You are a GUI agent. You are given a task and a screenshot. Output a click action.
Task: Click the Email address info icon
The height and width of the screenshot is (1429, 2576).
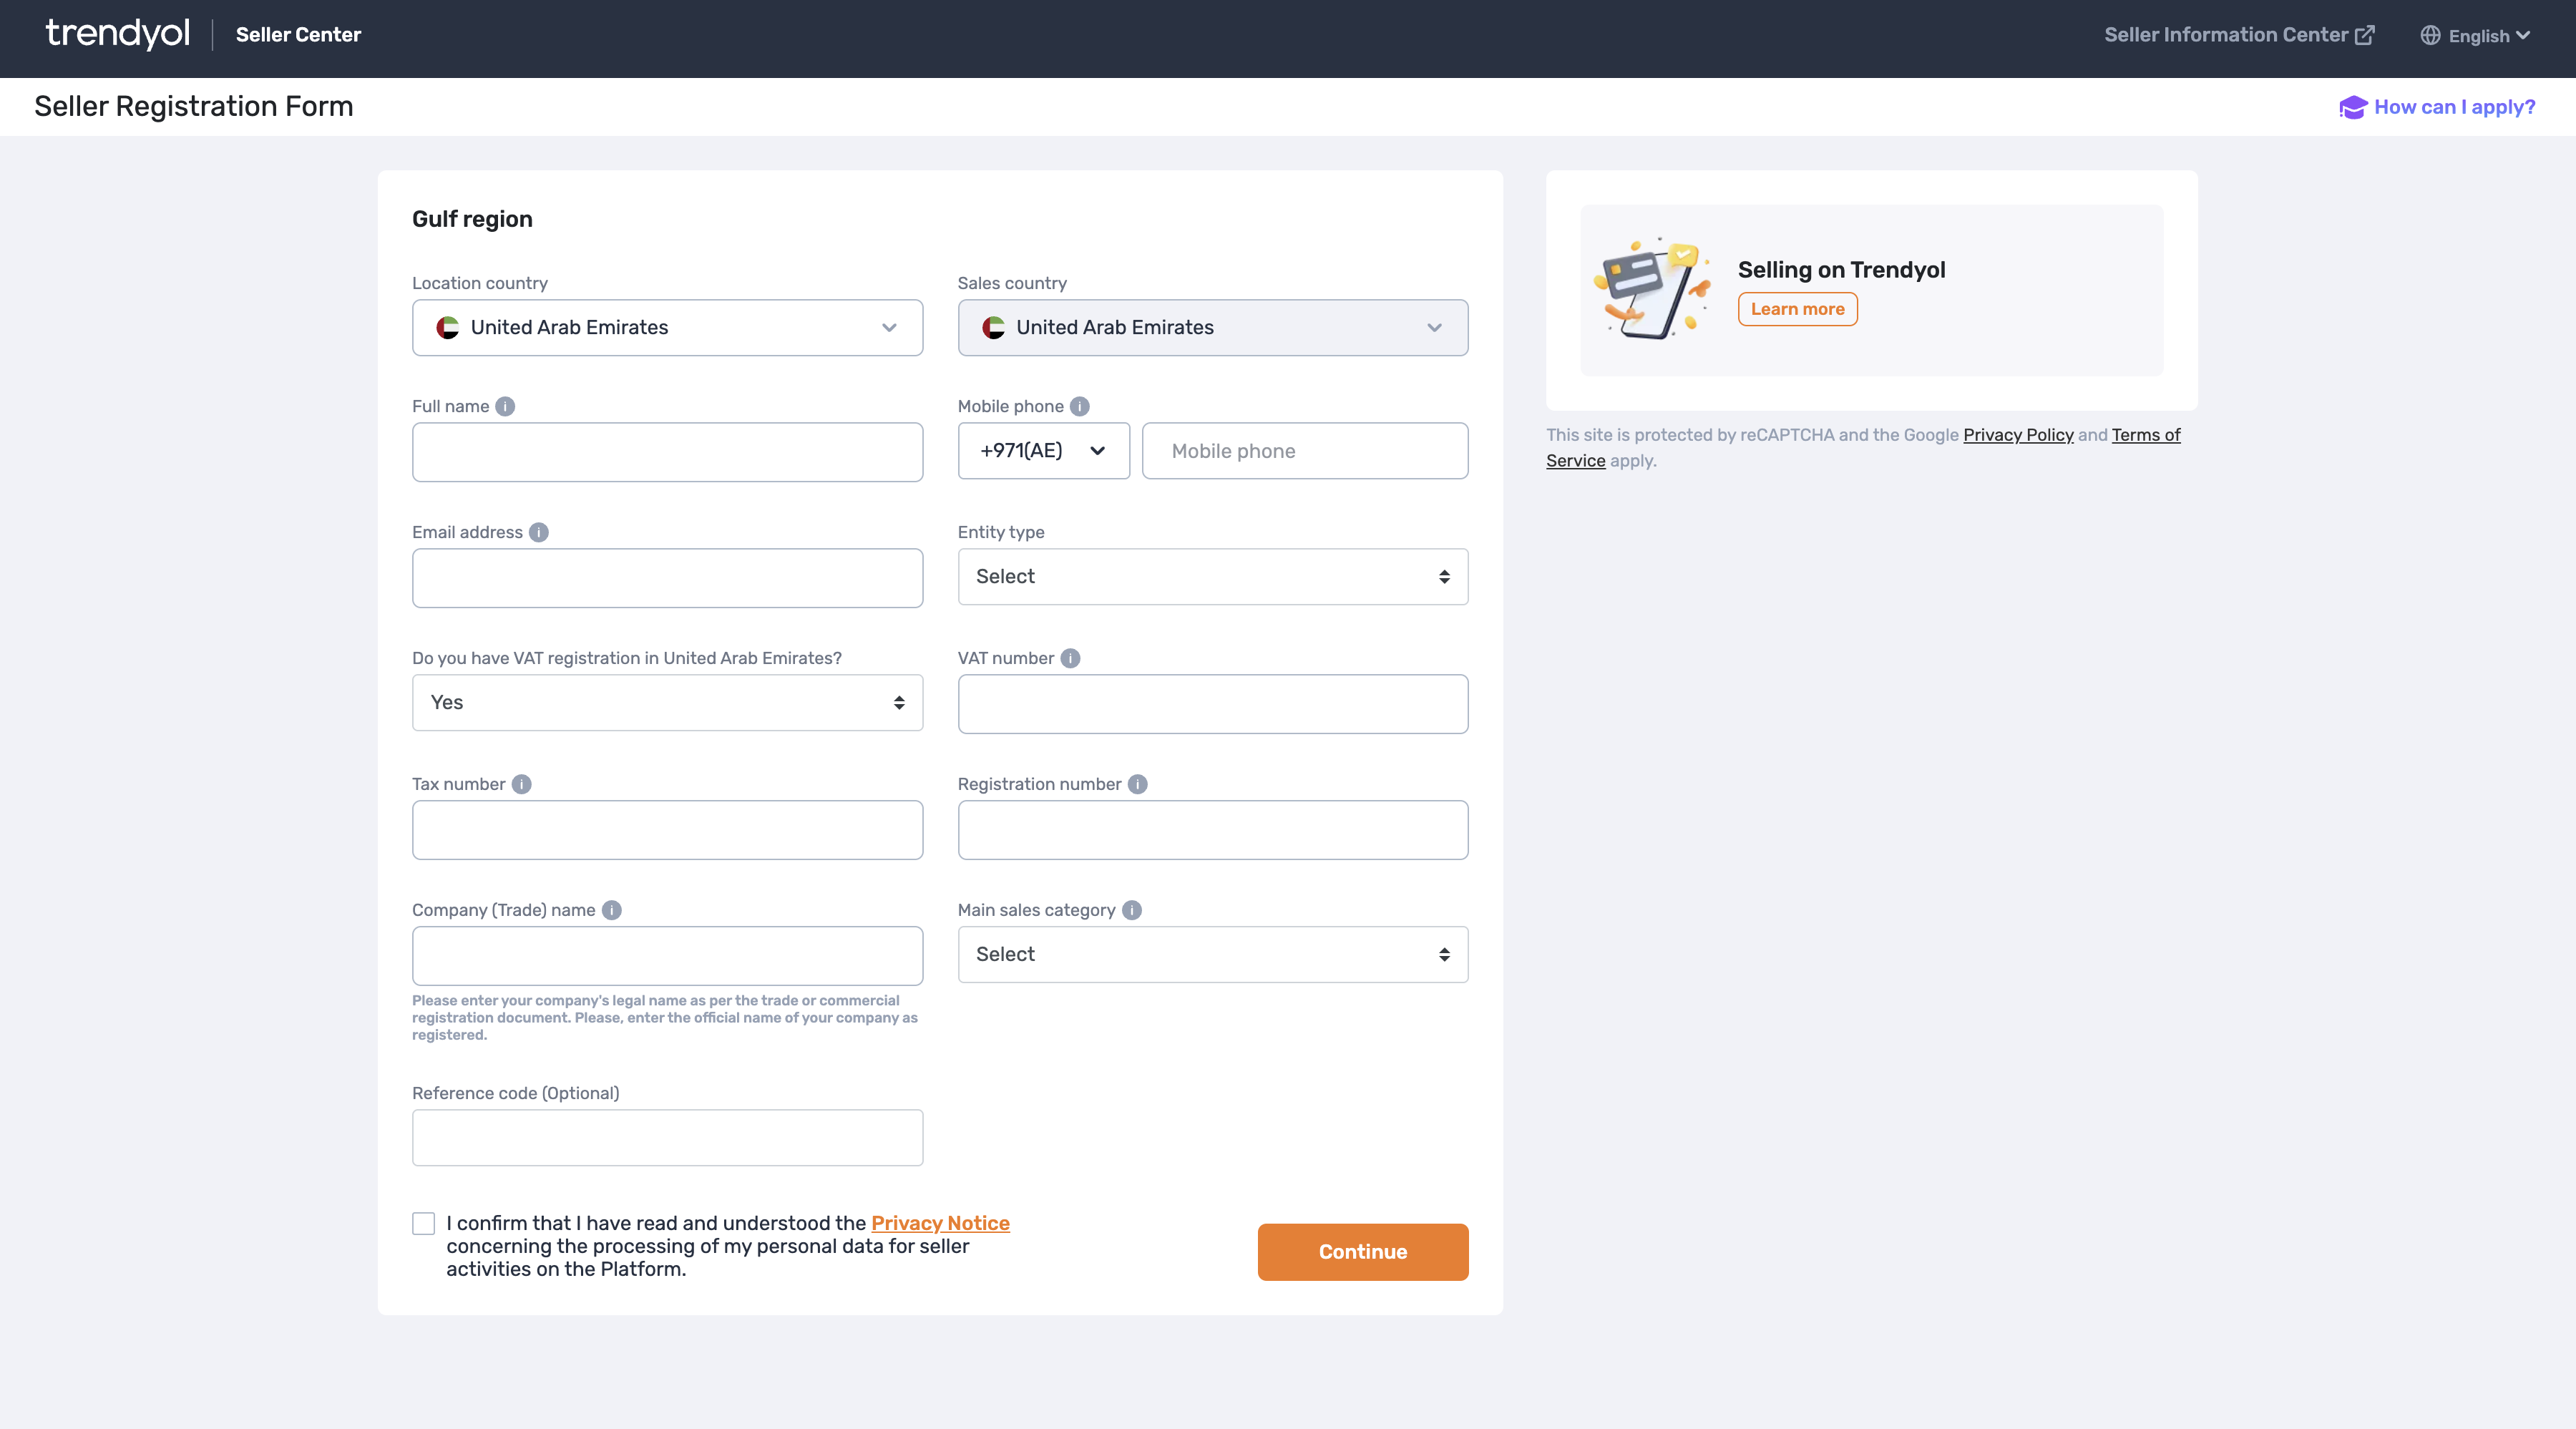(x=538, y=532)
